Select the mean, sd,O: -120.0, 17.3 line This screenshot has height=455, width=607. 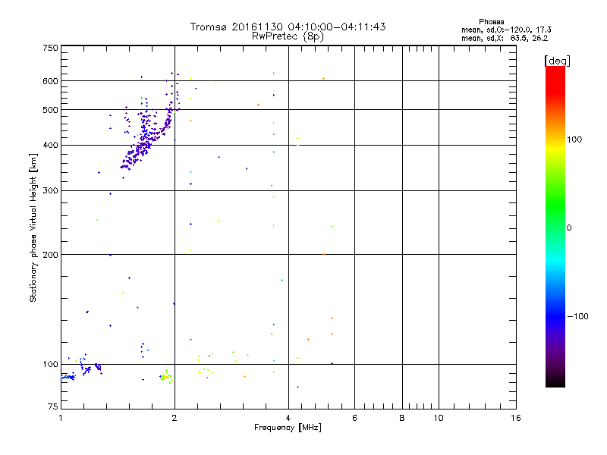click(506, 30)
